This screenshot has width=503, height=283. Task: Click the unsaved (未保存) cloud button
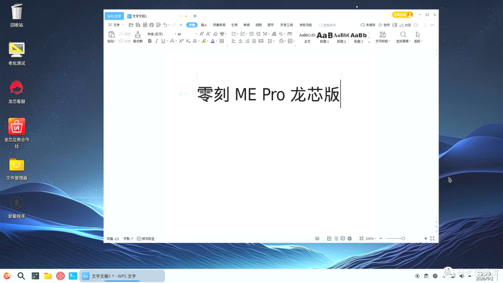click(367, 25)
